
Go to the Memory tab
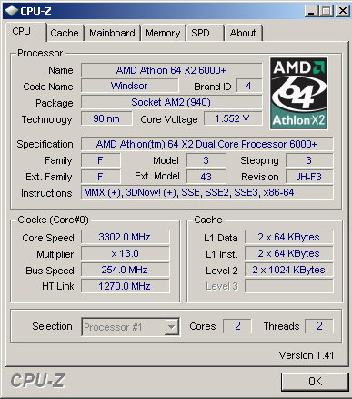tap(163, 33)
